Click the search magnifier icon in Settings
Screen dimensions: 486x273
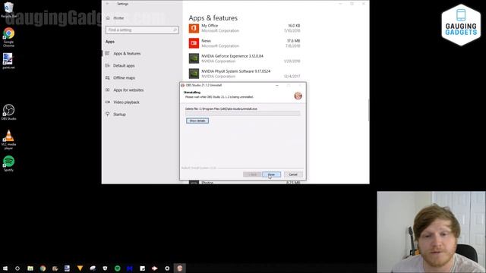(175, 30)
